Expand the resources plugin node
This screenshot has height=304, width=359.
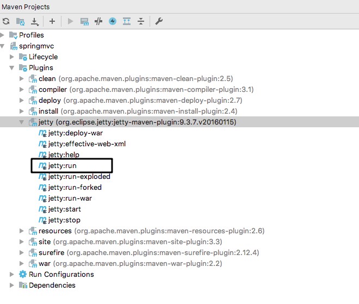(22, 231)
